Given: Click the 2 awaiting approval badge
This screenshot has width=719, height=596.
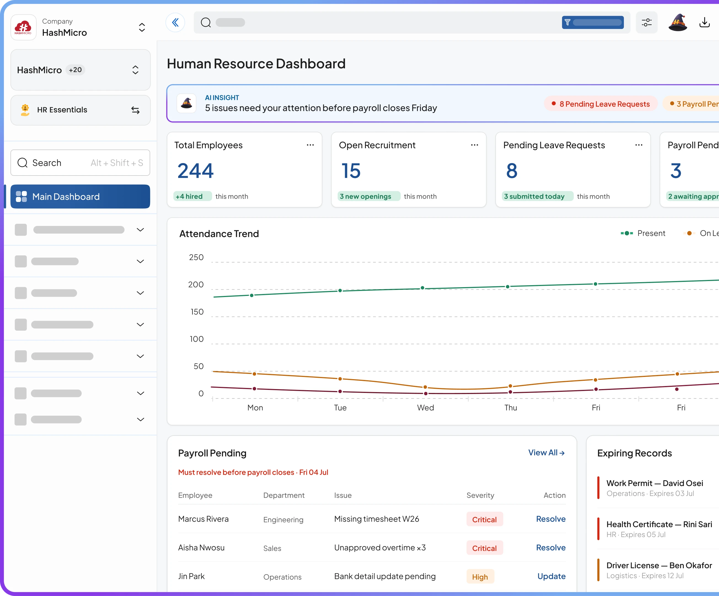Looking at the screenshot, I should (x=692, y=196).
